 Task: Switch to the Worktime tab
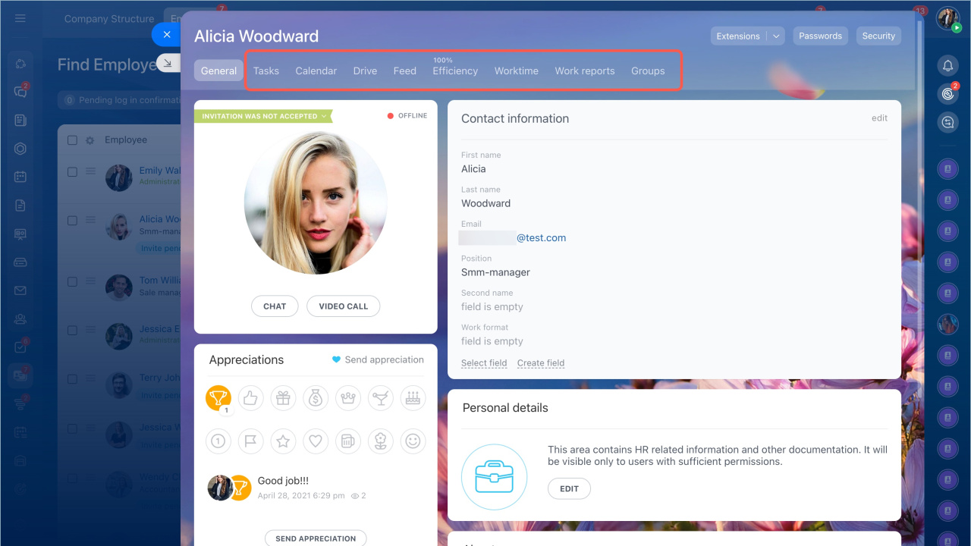coord(517,71)
